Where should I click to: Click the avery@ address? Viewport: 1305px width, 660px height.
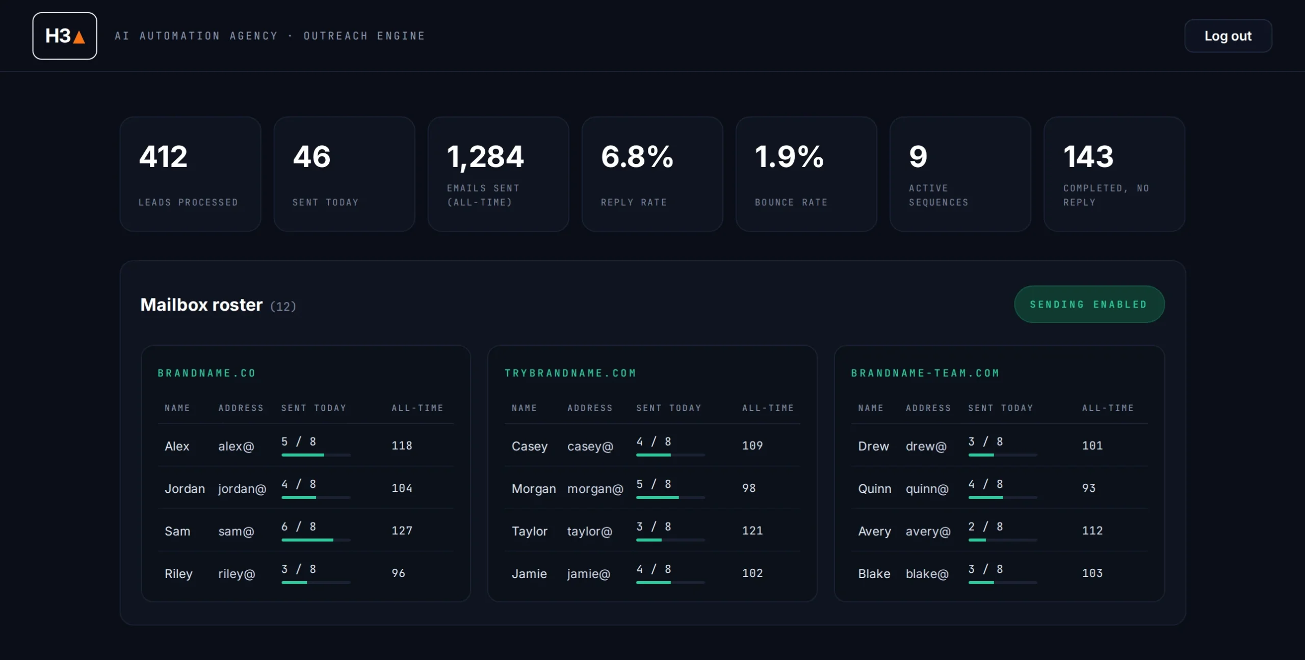pos(928,531)
